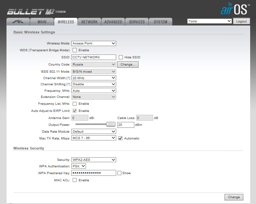Open Channel Width help [?] link
Image resolution: width=256 pixels, height=204 pixels.
(x=68, y=78)
